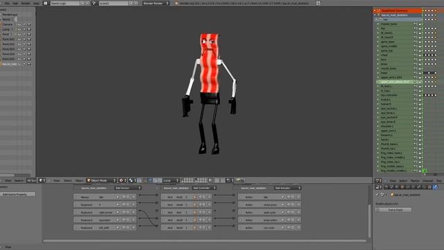Hide the Lamp object with its eye icon

coord(19,29)
